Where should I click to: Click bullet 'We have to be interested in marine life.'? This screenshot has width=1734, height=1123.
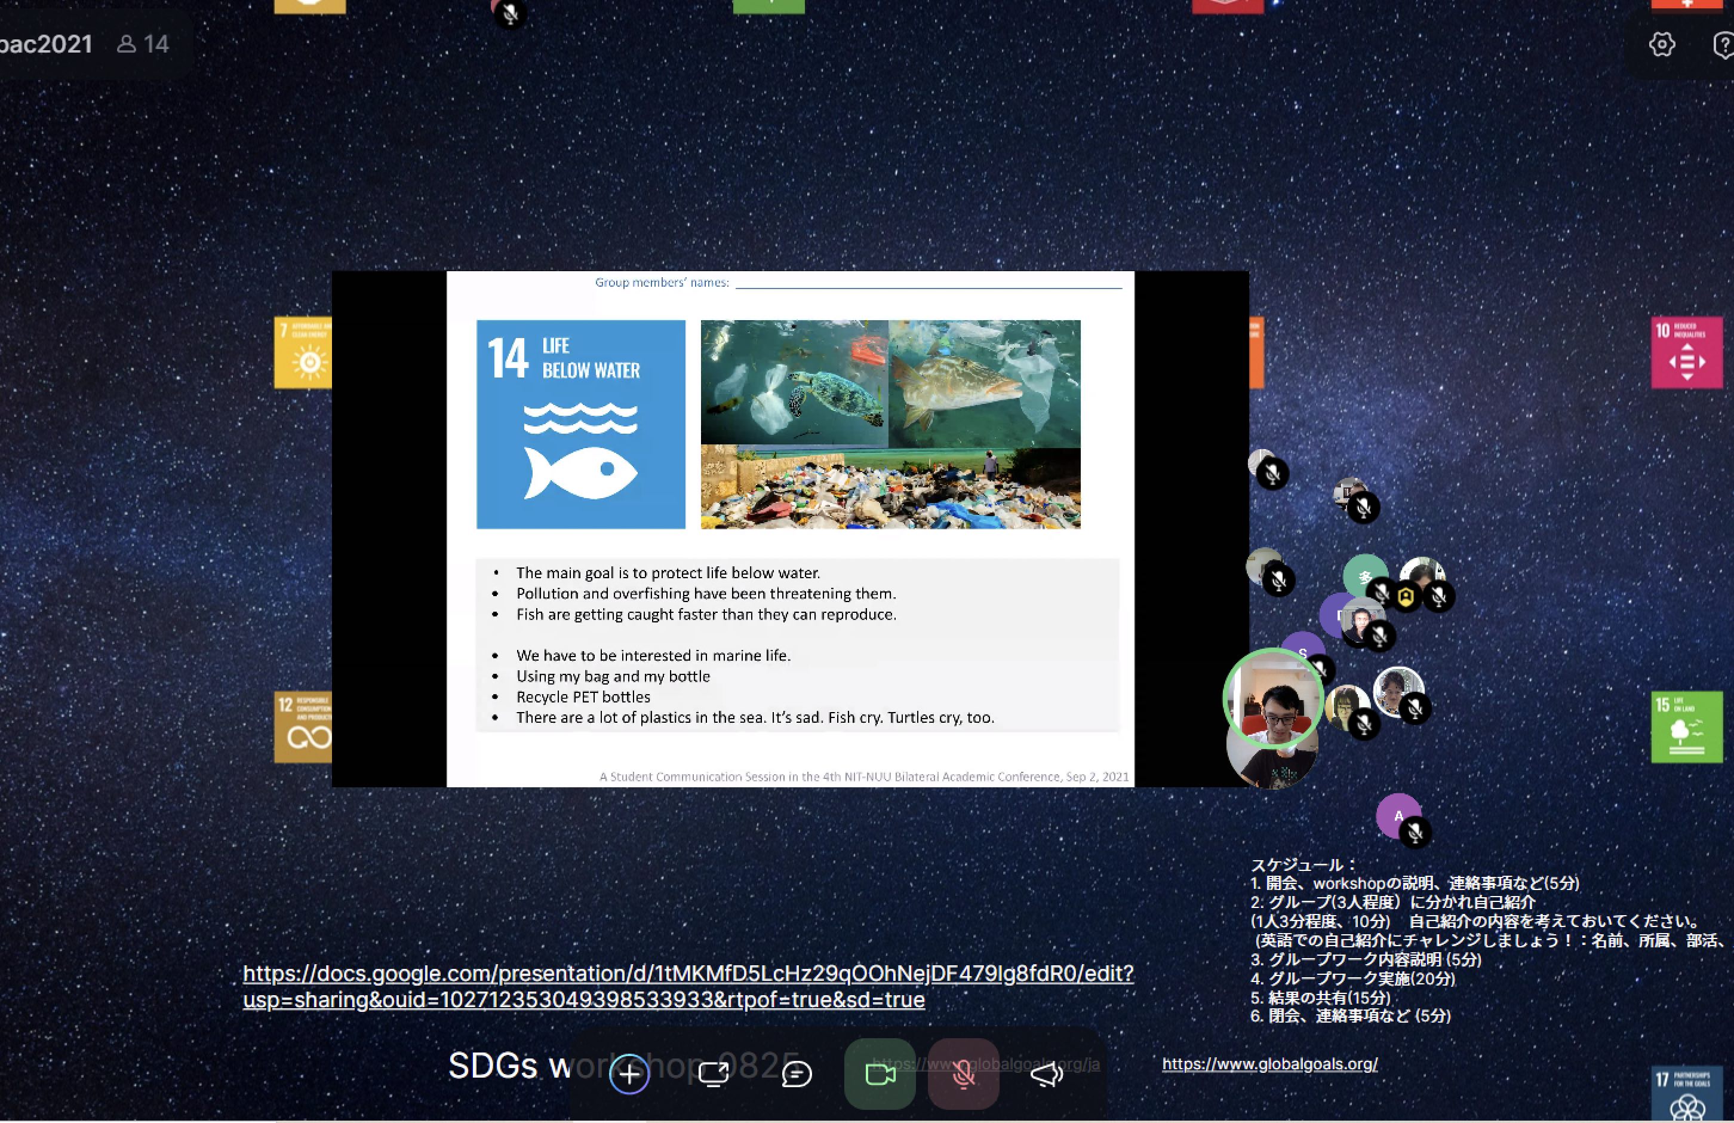653,655
